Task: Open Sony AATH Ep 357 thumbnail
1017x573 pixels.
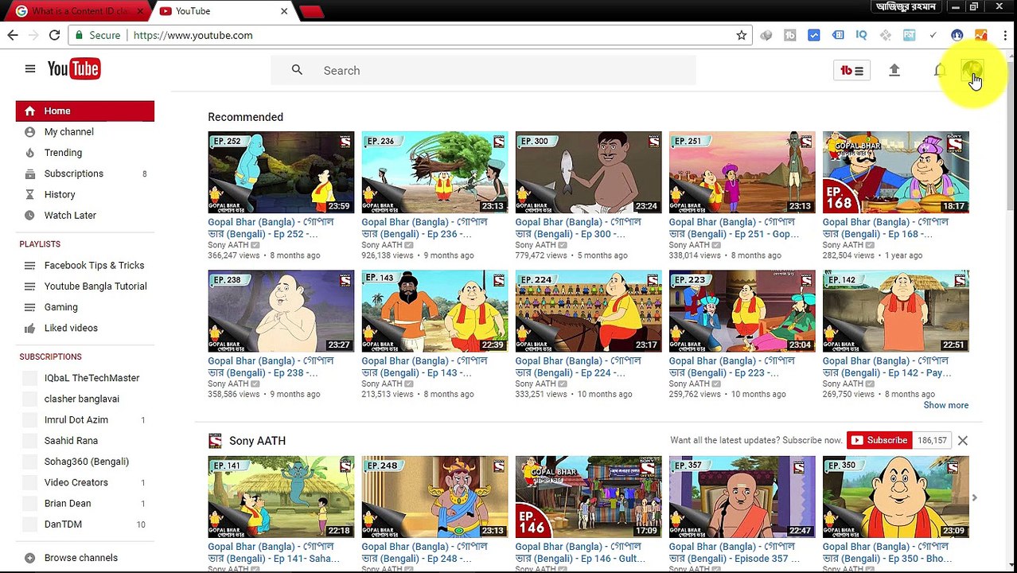Action: tap(742, 497)
